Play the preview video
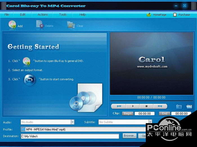The height and width of the screenshot is (147, 197). tap(133, 106)
